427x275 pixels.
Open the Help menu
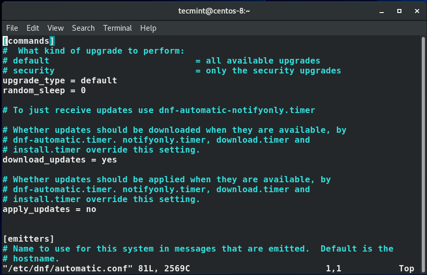click(148, 28)
